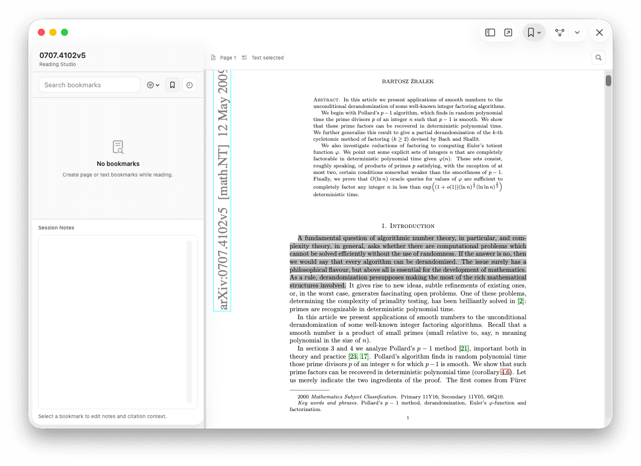This screenshot has height=466, width=641.
Task: Follow citation link [17] in the text
Action: pyautogui.click(x=364, y=357)
